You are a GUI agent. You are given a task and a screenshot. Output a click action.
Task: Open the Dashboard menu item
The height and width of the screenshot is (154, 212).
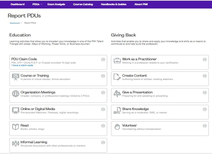(x=18, y=4)
